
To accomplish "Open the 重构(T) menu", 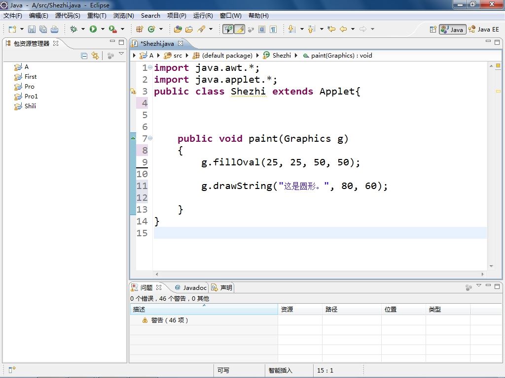I will [x=97, y=16].
